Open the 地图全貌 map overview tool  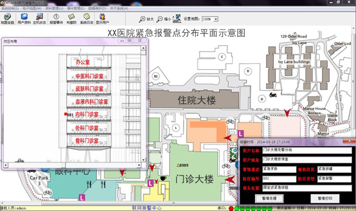pos(7,18)
